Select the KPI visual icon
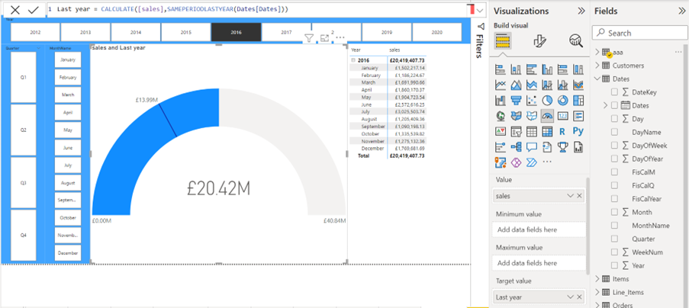Image resolution: width=689 pixels, height=308 pixels. (500, 131)
